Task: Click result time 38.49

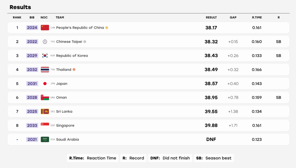Action: tap(211, 70)
